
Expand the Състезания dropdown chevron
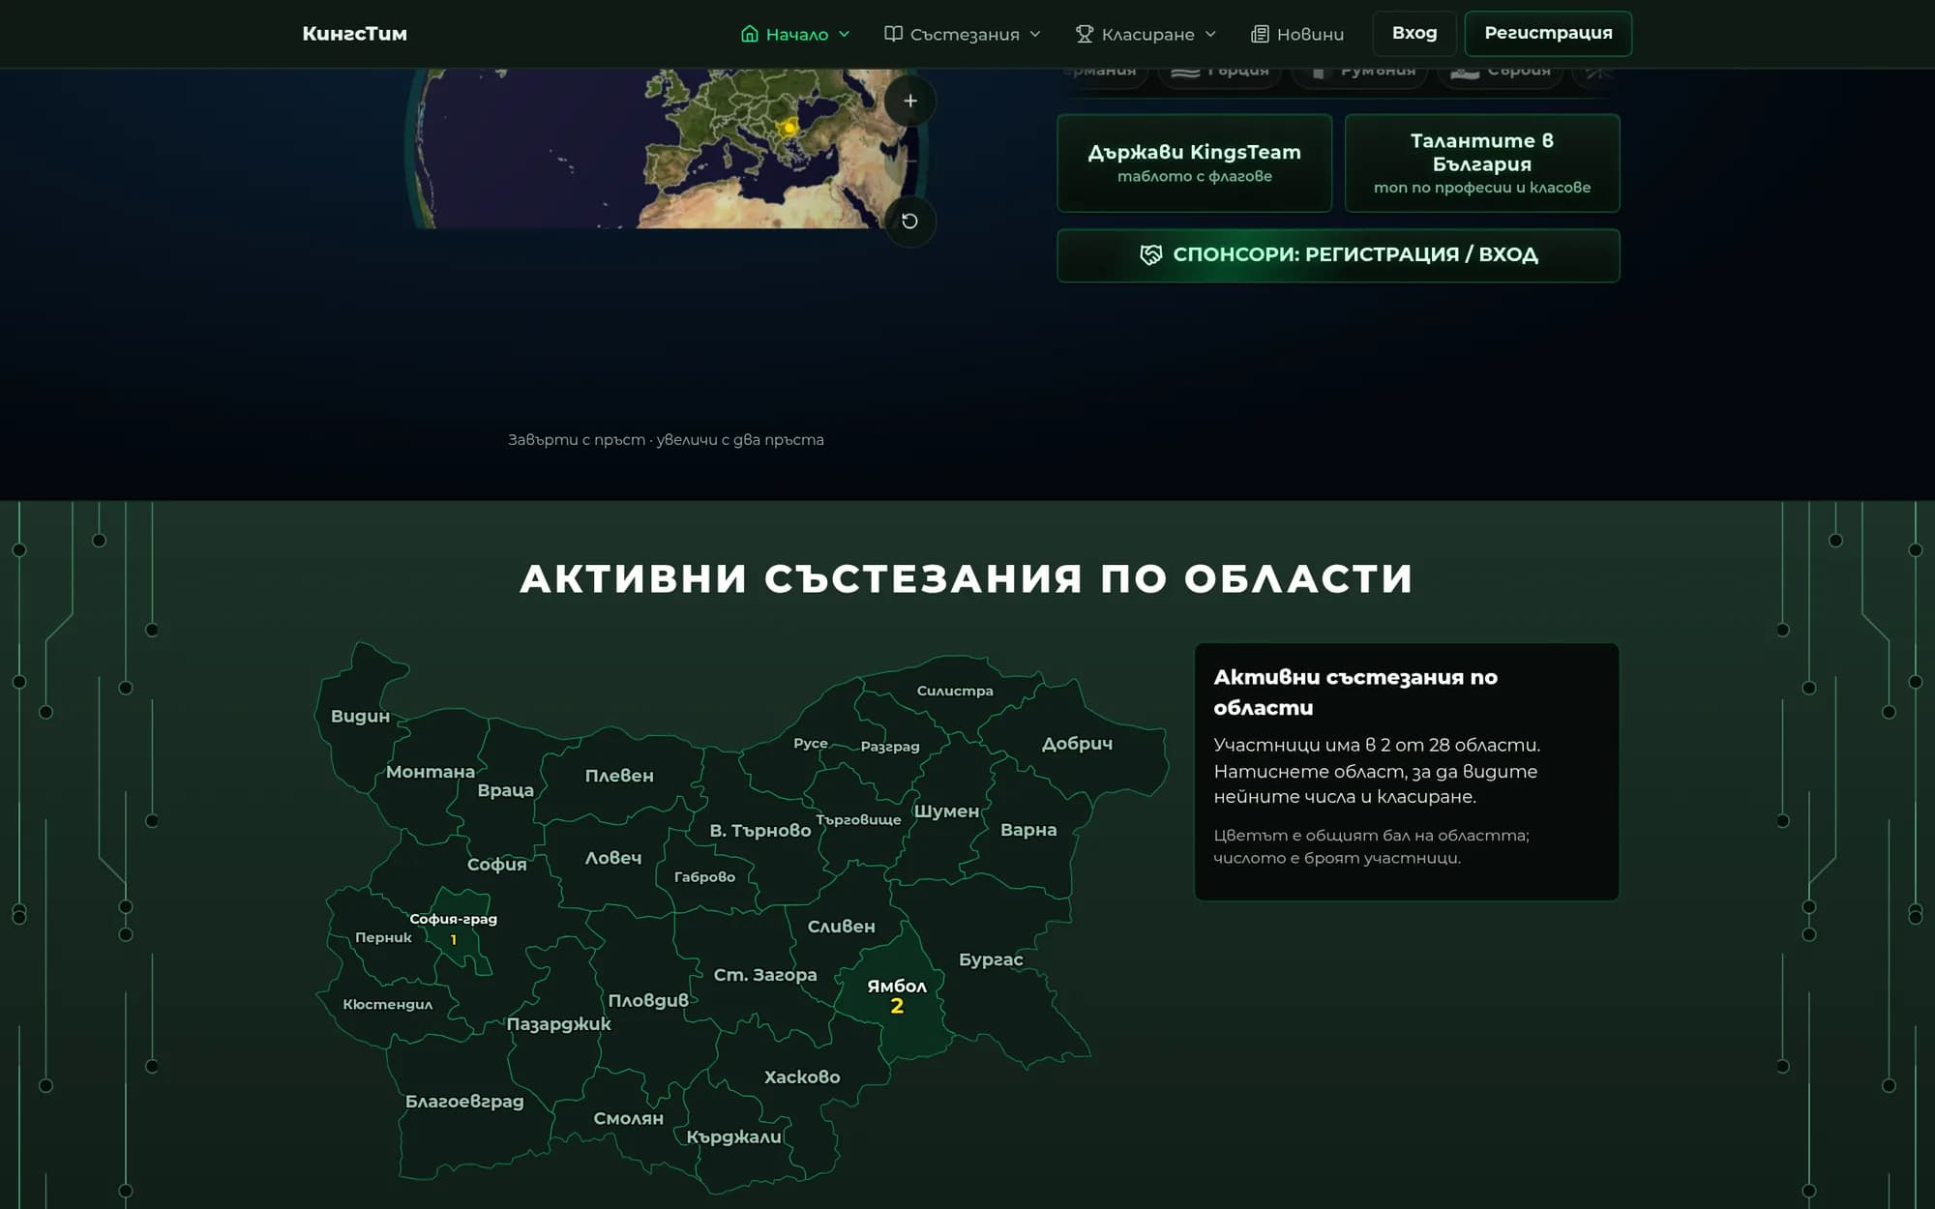(x=1035, y=34)
